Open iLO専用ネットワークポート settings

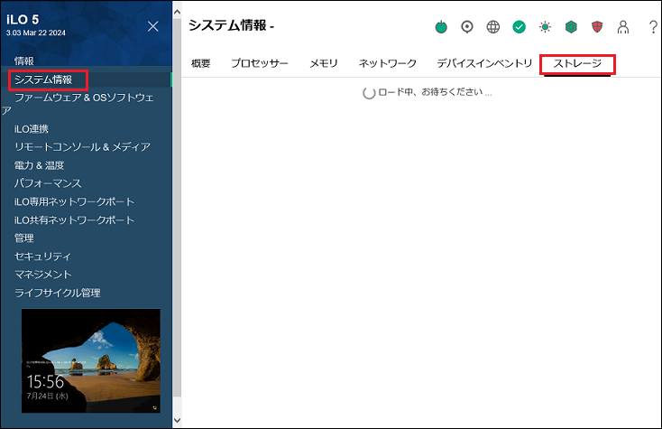coord(74,201)
